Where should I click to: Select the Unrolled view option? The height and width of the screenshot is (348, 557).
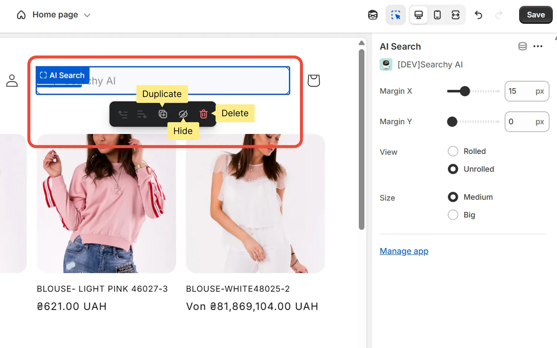[x=453, y=169]
